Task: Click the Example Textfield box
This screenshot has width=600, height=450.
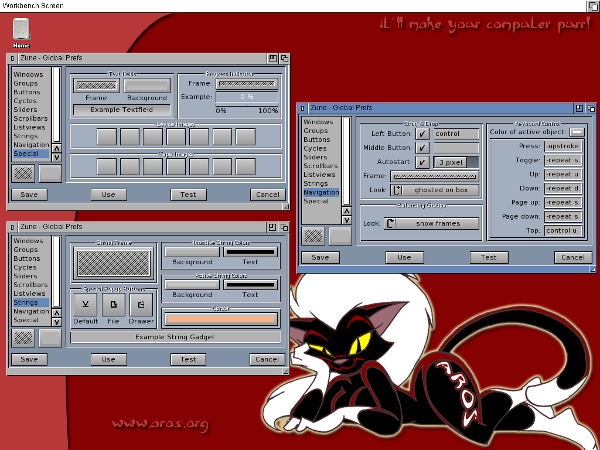Action: click(122, 110)
